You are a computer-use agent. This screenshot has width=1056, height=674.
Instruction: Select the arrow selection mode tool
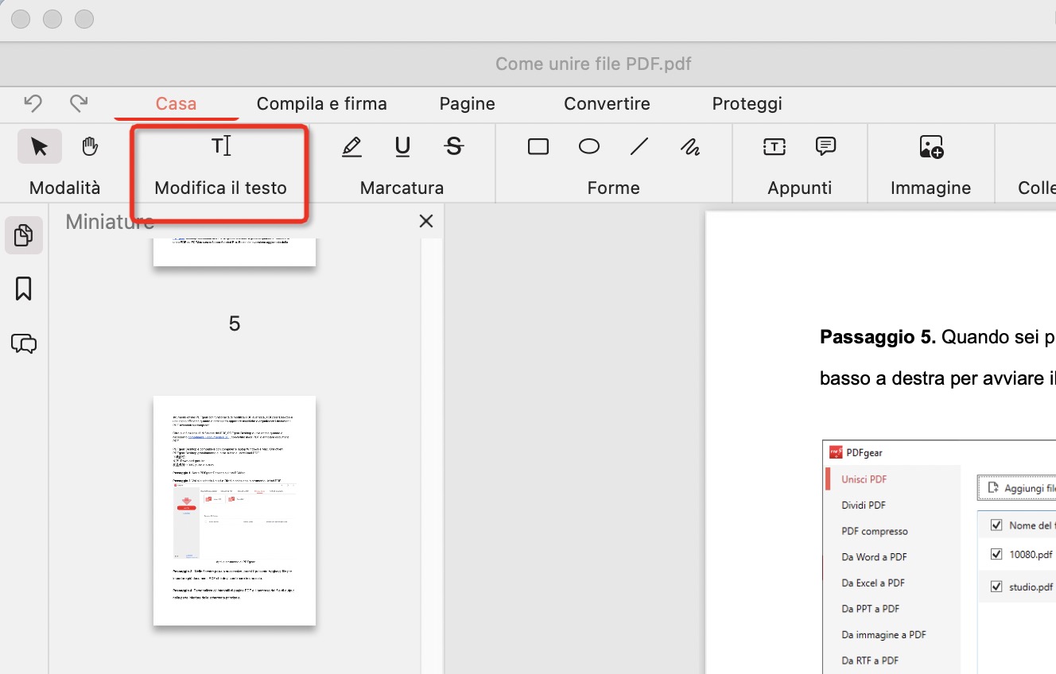[x=39, y=147]
